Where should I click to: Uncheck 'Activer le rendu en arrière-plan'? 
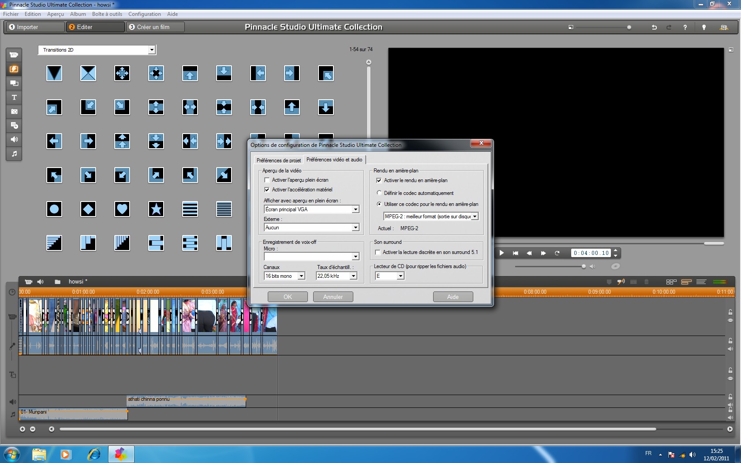point(379,180)
